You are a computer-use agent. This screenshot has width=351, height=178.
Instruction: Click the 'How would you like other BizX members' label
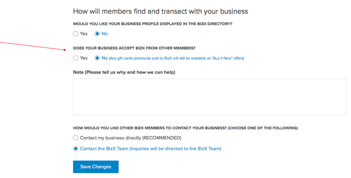pos(185,128)
